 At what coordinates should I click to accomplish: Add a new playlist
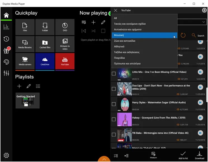click(19, 86)
